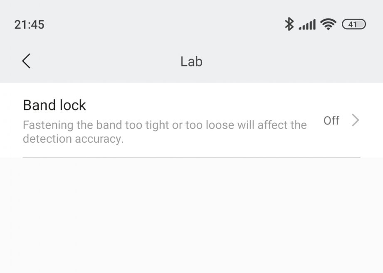Click the Bluetooth status icon
Screen dimensions: 383x273
[x=289, y=24]
